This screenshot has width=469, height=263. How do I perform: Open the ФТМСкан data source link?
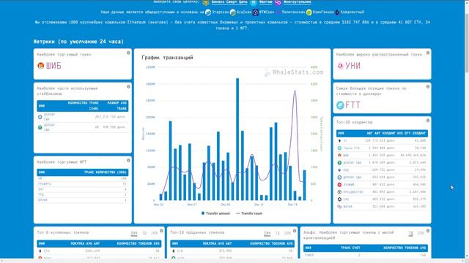coord(267,12)
